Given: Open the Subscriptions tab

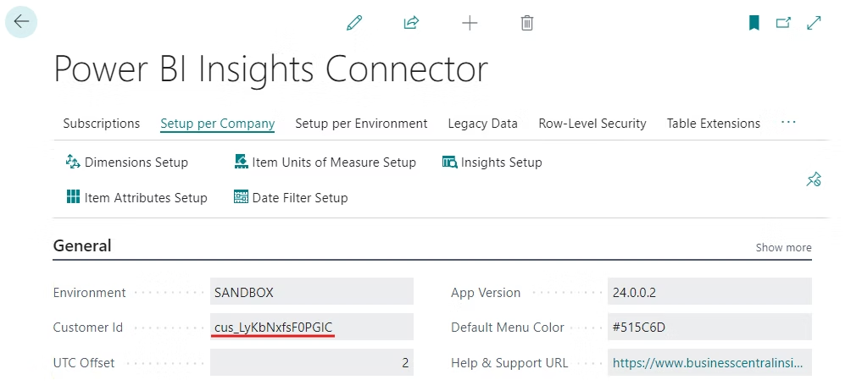Looking at the screenshot, I should [102, 124].
